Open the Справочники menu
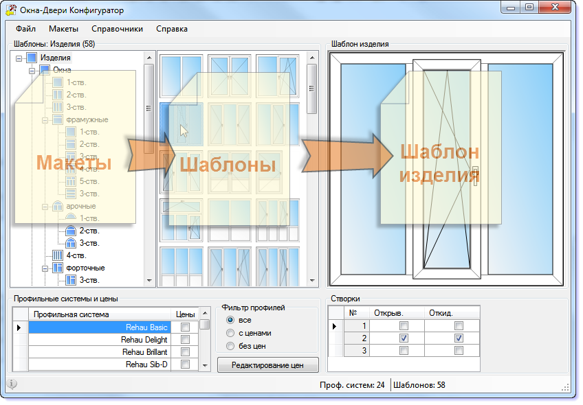Viewport: 583px width, 405px height. tap(117, 29)
